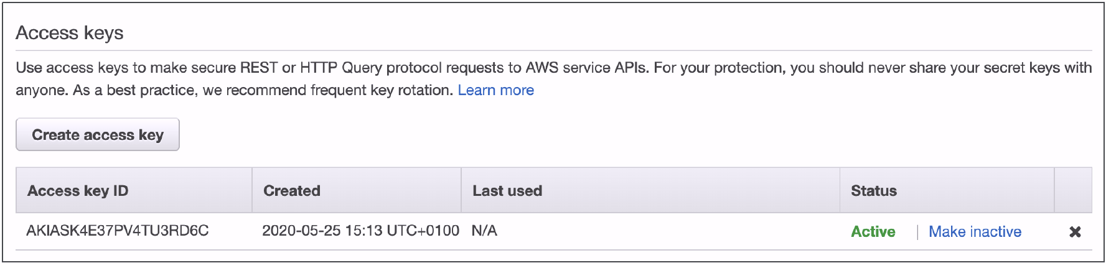Click the green Active status label

(x=873, y=232)
